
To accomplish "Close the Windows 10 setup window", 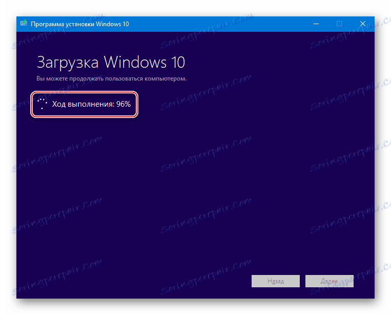I will pos(363,24).
